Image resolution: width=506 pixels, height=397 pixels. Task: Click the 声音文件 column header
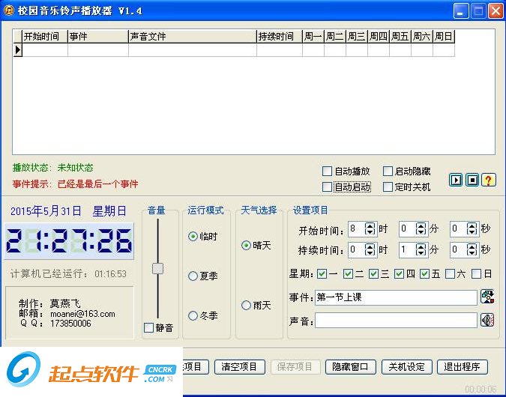193,37
